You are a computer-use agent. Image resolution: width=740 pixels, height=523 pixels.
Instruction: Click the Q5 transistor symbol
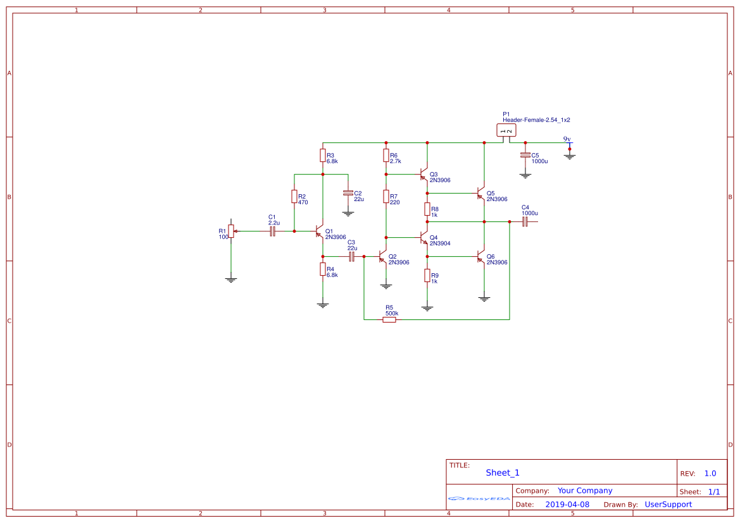pos(482,194)
